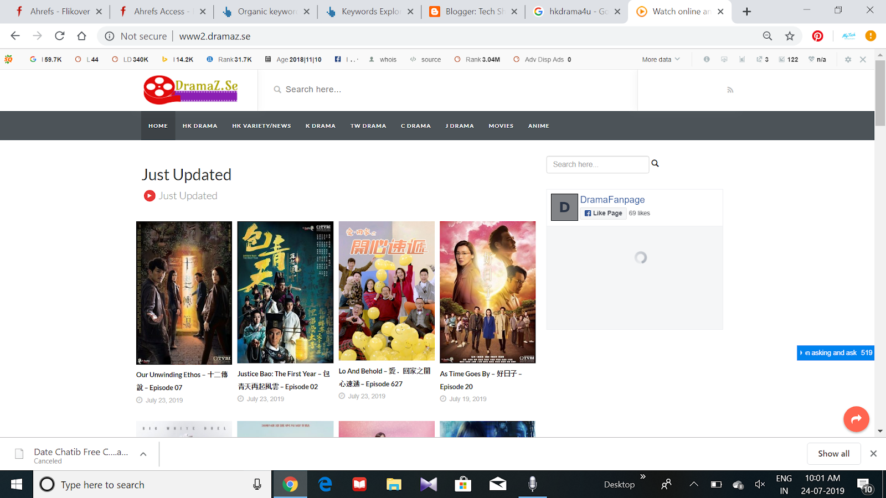Click the Our Unwinding Ethos poster

184,293
